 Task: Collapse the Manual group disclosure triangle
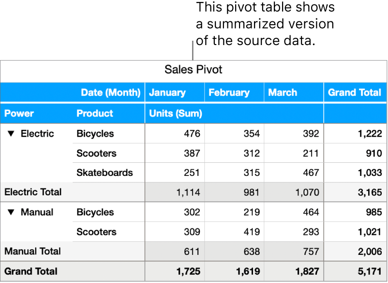[x=11, y=212]
